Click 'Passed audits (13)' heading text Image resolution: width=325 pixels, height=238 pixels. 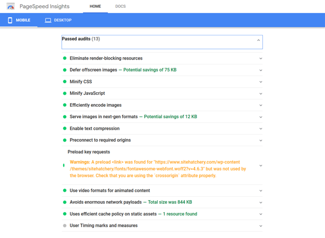[81, 39]
